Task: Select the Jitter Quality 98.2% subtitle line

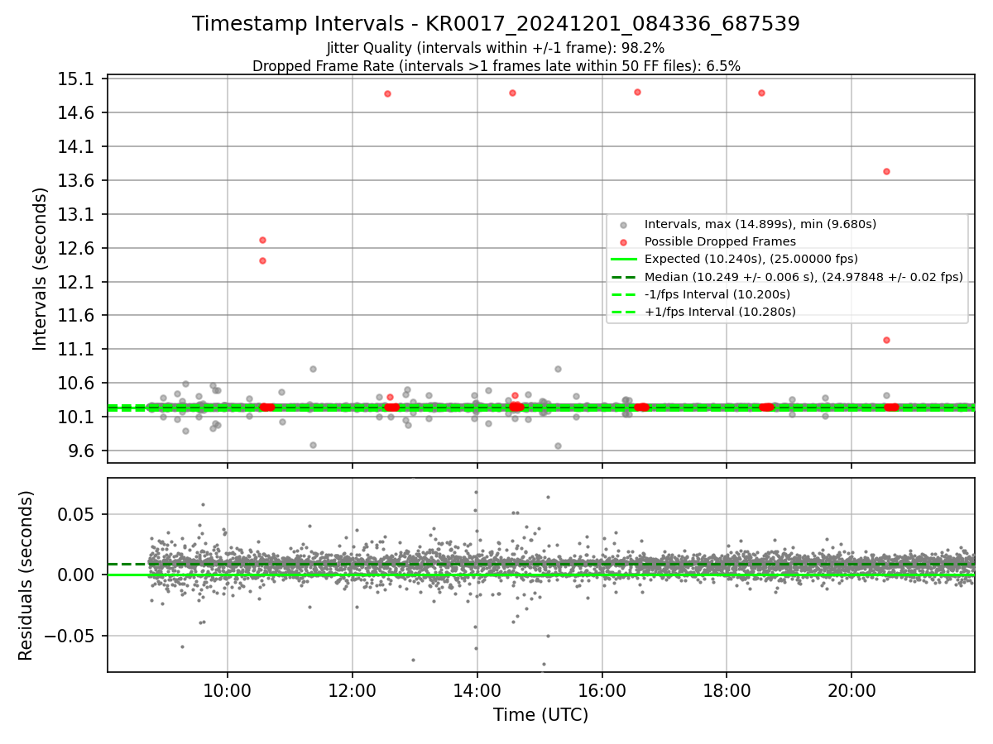Action: 496,48
